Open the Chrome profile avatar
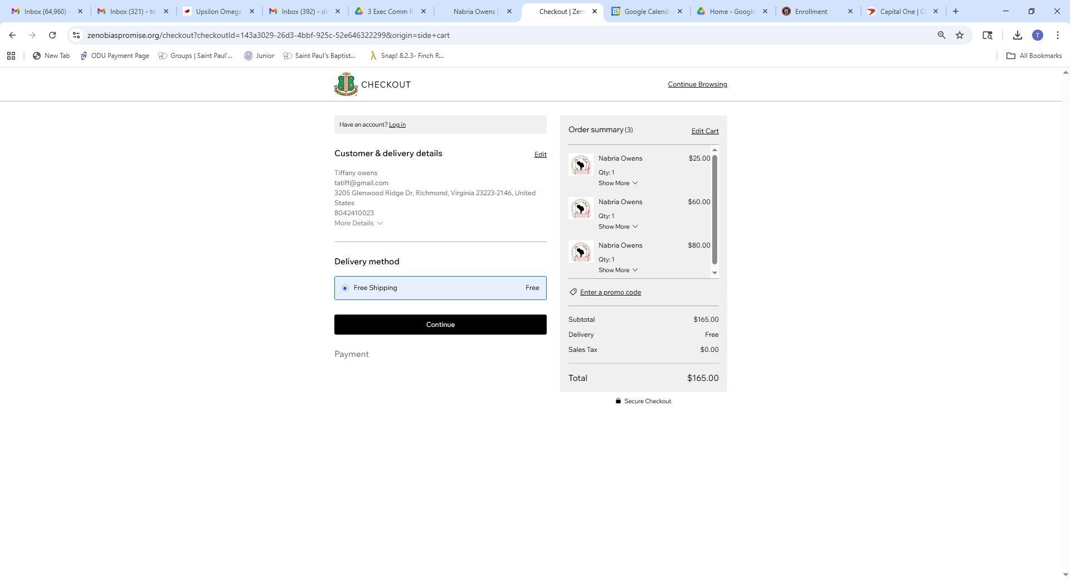1070x580 pixels. [x=1037, y=35]
